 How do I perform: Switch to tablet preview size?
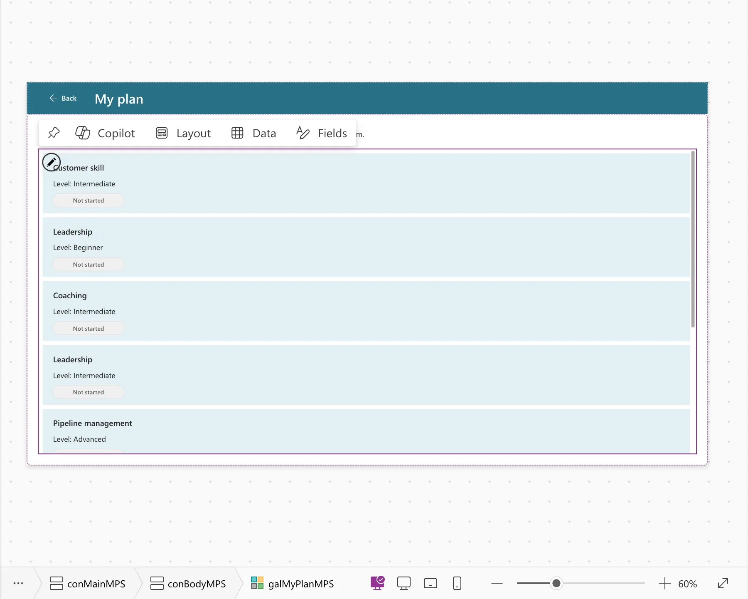431,583
